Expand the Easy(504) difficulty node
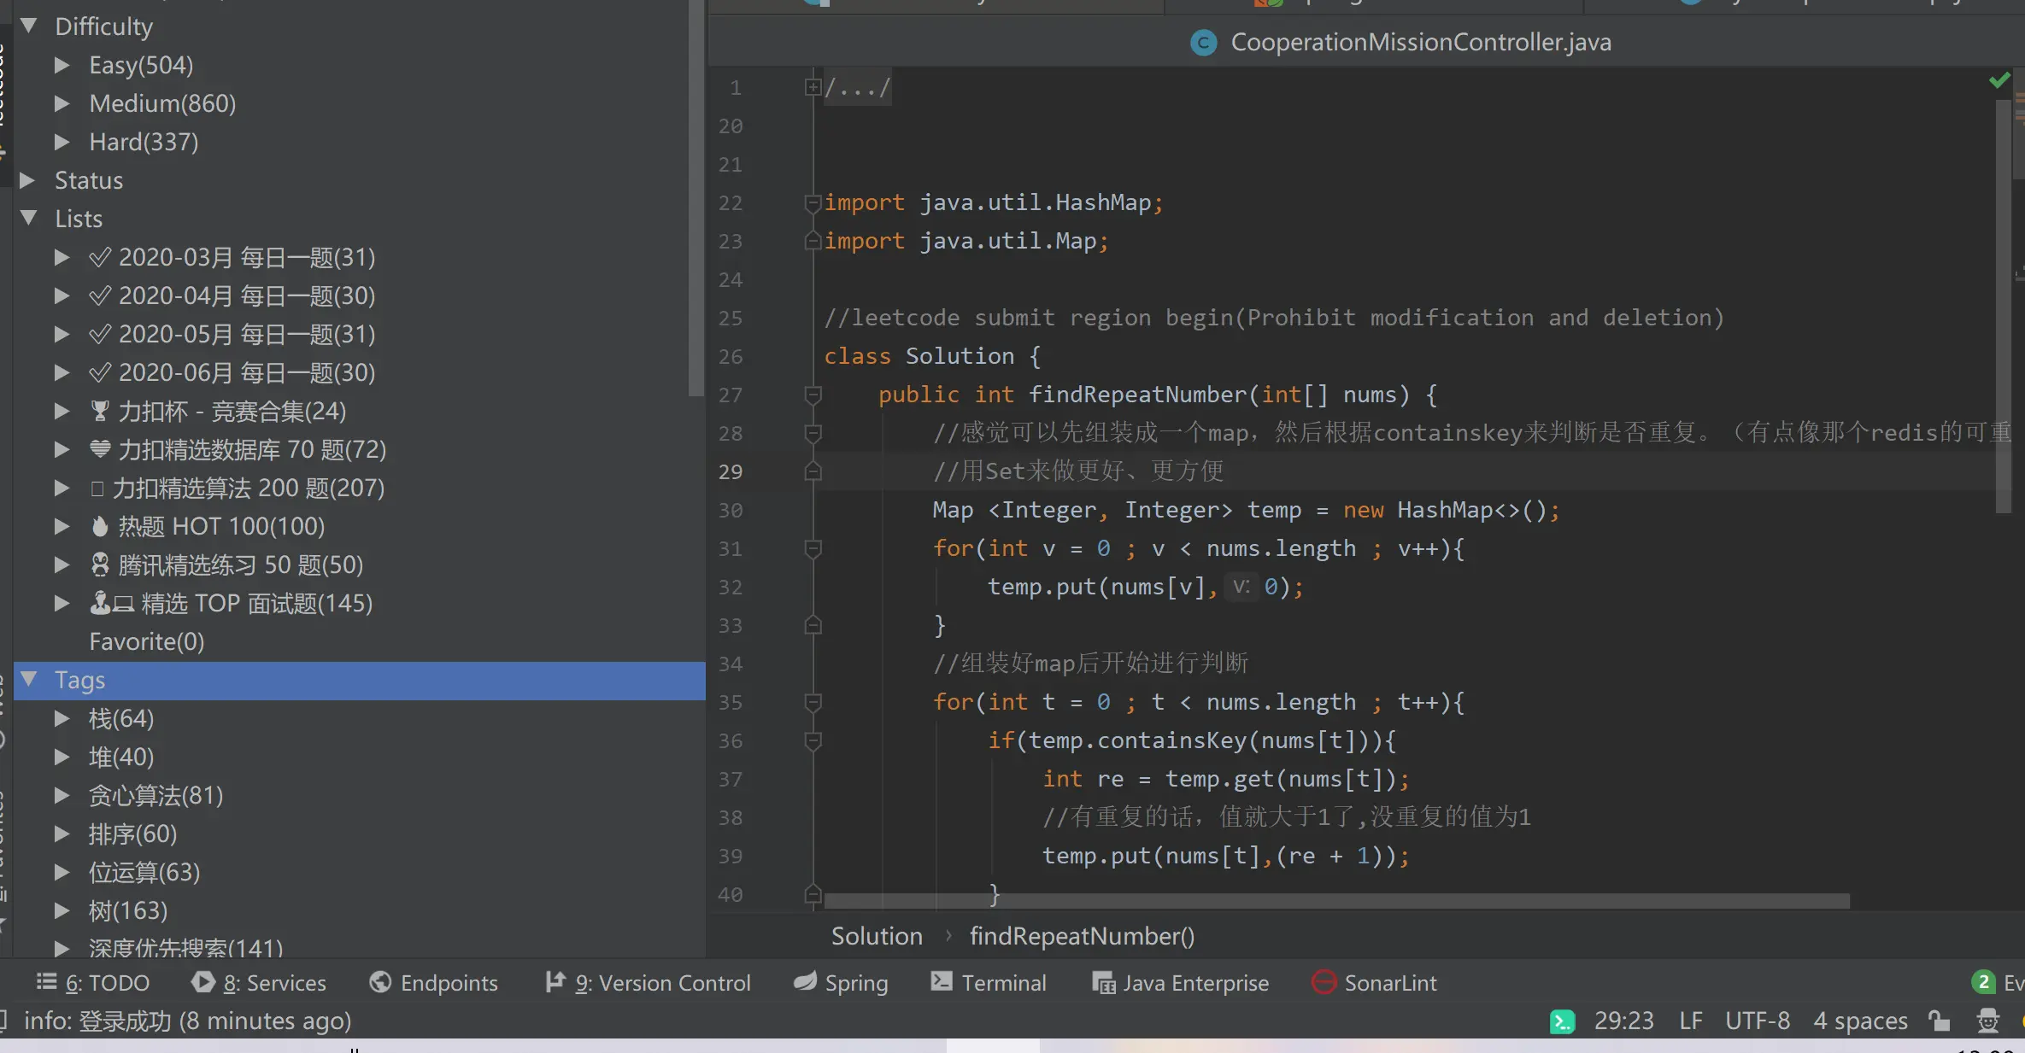This screenshot has width=2025, height=1053. (62, 65)
